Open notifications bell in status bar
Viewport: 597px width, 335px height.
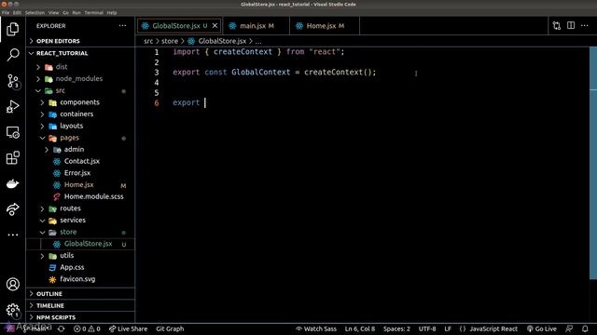tap(585, 328)
